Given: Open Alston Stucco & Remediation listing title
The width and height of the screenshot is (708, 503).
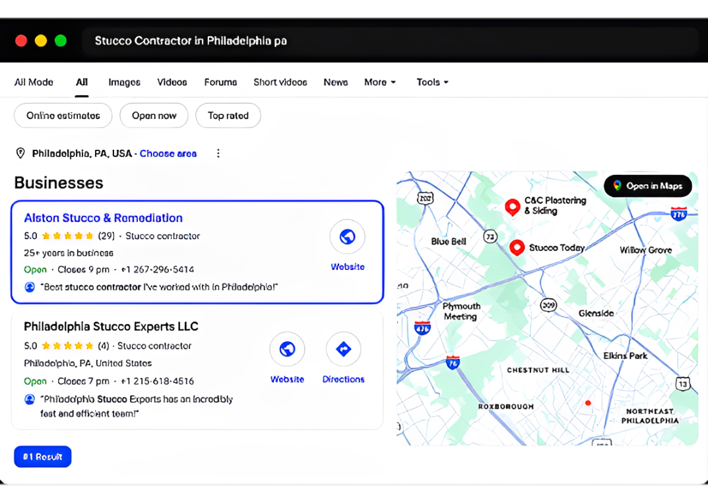Looking at the screenshot, I should pyautogui.click(x=104, y=218).
